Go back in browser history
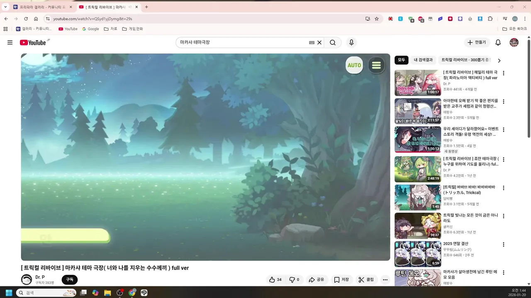This screenshot has width=531, height=298. click(6, 19)
